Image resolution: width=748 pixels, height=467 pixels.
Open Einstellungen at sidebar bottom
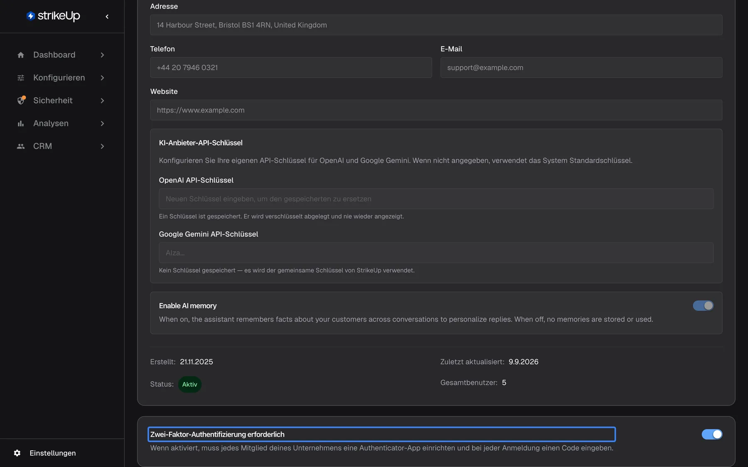click(53, 453)
